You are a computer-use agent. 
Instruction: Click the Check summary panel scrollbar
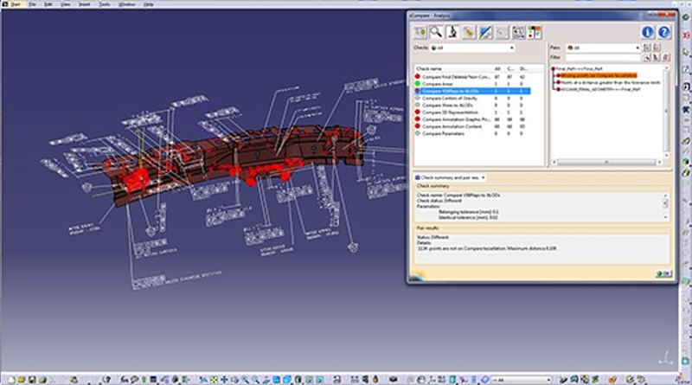click(665, 206)
